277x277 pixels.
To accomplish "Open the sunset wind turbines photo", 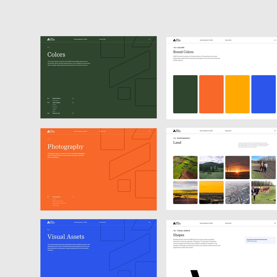I will (237, 168).
